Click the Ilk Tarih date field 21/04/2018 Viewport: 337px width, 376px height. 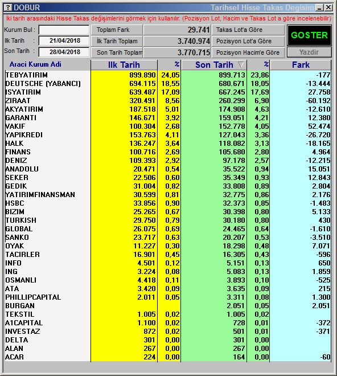(64, 40)
